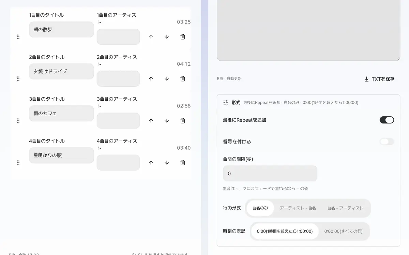
Task: Move track 朝の散歩 down
Action: [x=167, y=37]
